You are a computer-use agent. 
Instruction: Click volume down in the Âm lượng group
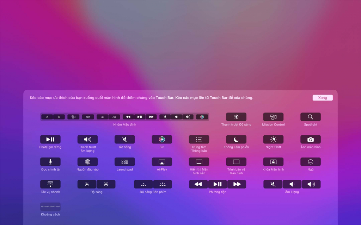click(292, 184)
